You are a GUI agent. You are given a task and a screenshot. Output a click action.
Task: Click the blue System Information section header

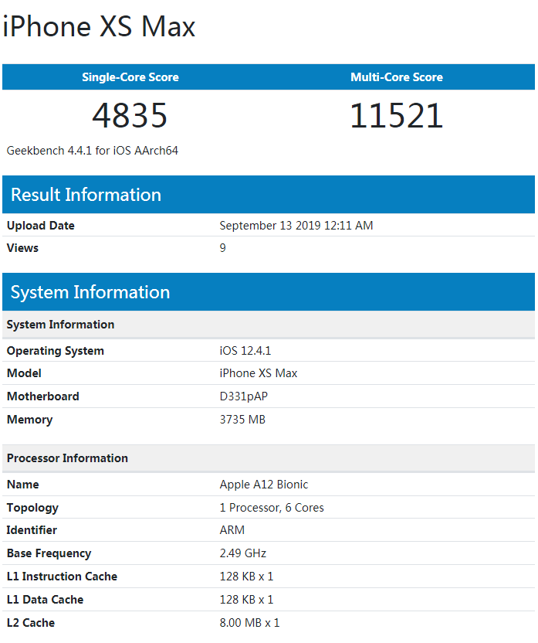(90, 292)
